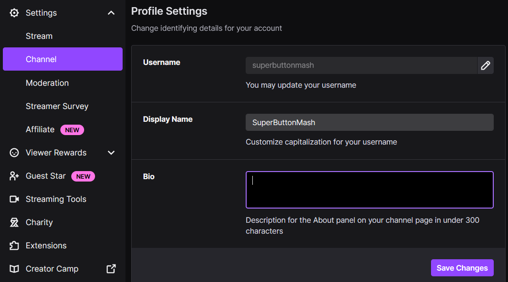
Task: Select the Display Name field
Action: 369,122
